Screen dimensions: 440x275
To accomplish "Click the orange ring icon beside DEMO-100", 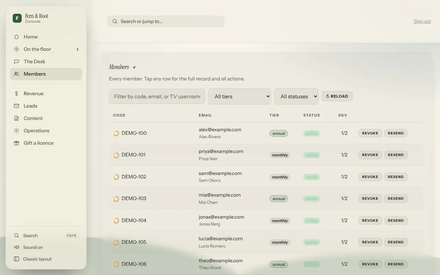I will [x=116, y=133].
